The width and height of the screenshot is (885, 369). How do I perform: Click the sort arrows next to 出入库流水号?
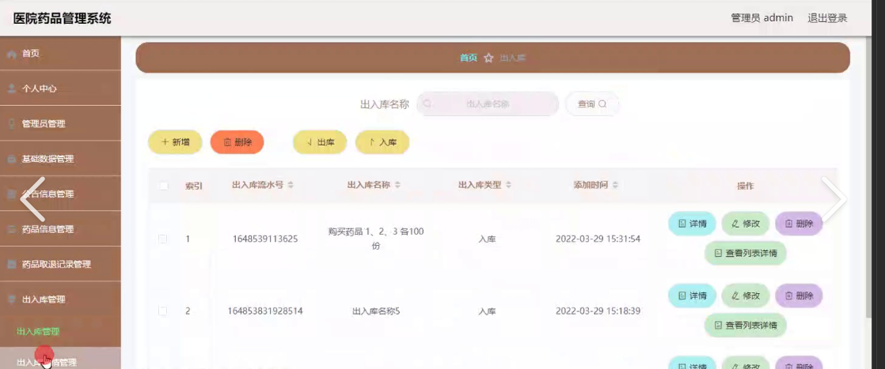click(x=291, y=185)
